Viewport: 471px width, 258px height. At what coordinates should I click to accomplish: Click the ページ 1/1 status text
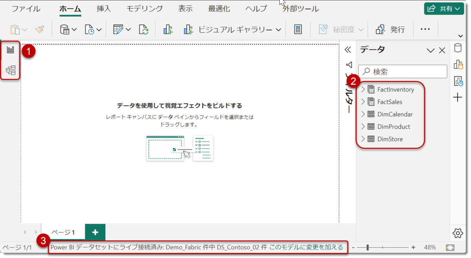tap(17, 247)
